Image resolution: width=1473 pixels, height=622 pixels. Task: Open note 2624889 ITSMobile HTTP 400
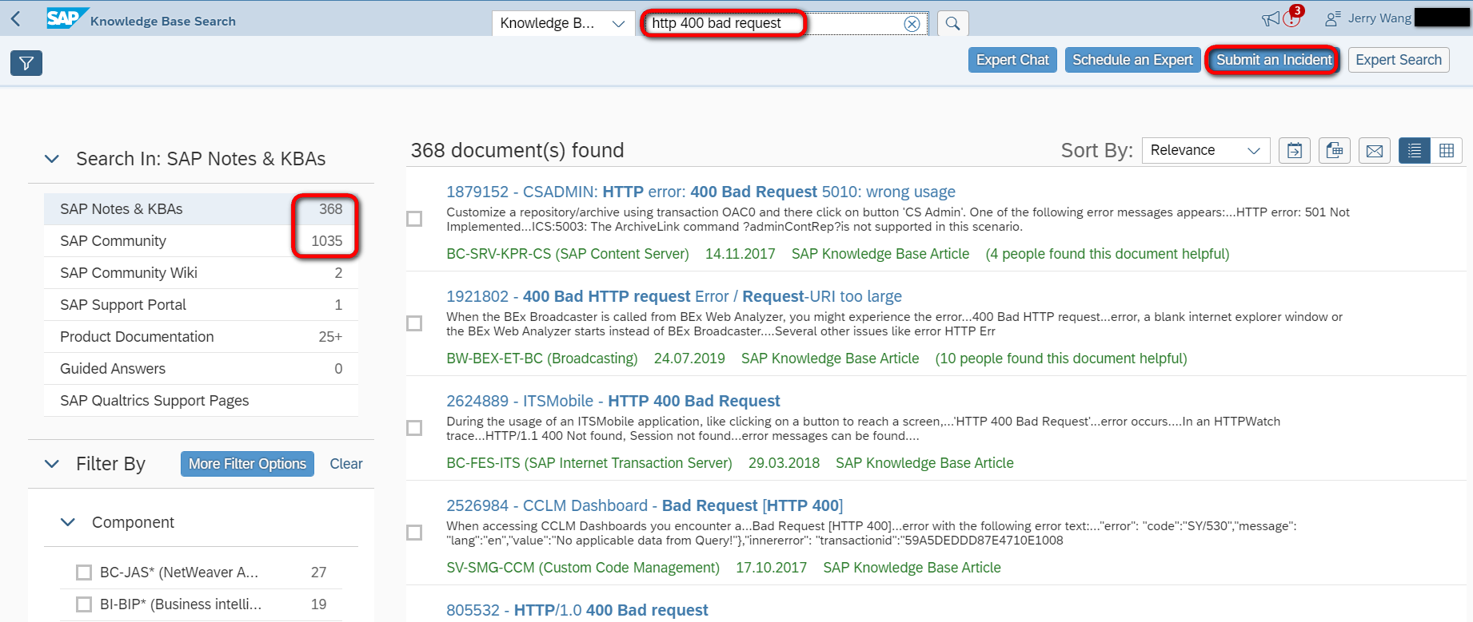pos(613,401)
